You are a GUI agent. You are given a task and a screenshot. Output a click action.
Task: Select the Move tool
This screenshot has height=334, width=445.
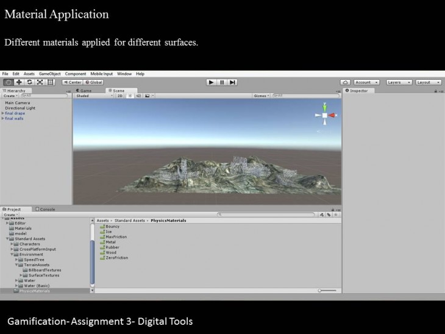(x=19, y=82)
